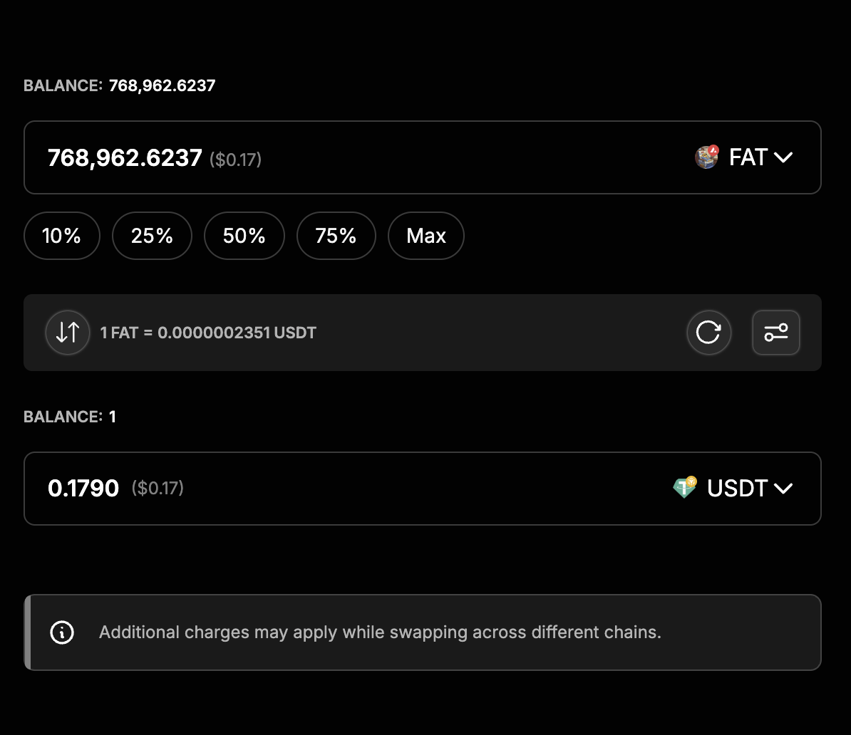Set the amount to 50%
The height and width of the screenshot is (735, 851).
pyautogui.click(x=244, y=236)
